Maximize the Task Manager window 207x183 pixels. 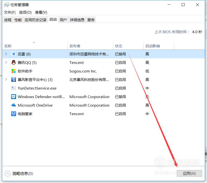pos(183,4)
